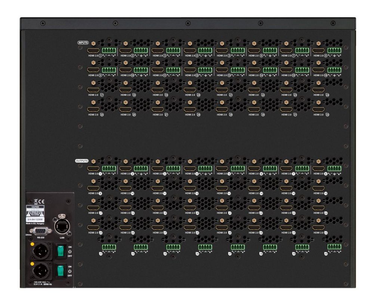This screenshot has height=299, width=380.
Task: Click the INPUTS section label
Action: click(x=84, y=42)
